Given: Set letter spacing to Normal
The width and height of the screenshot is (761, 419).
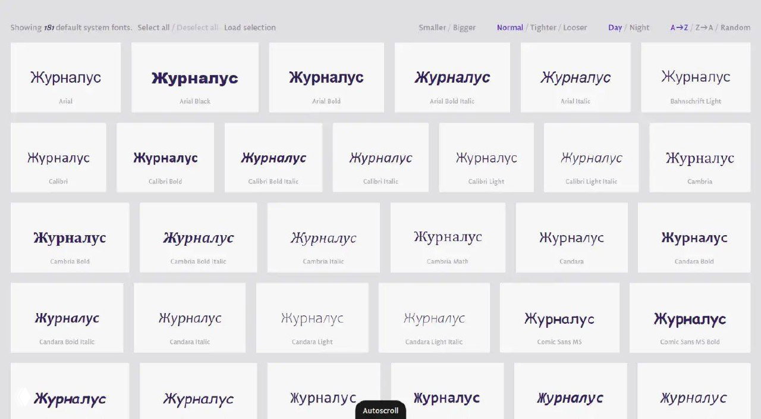Looking at the screenshot, I should 510,27.
